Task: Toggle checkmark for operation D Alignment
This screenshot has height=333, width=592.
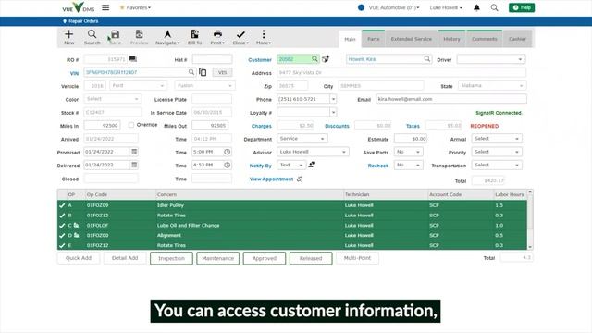Action: (x=62, y=235)
